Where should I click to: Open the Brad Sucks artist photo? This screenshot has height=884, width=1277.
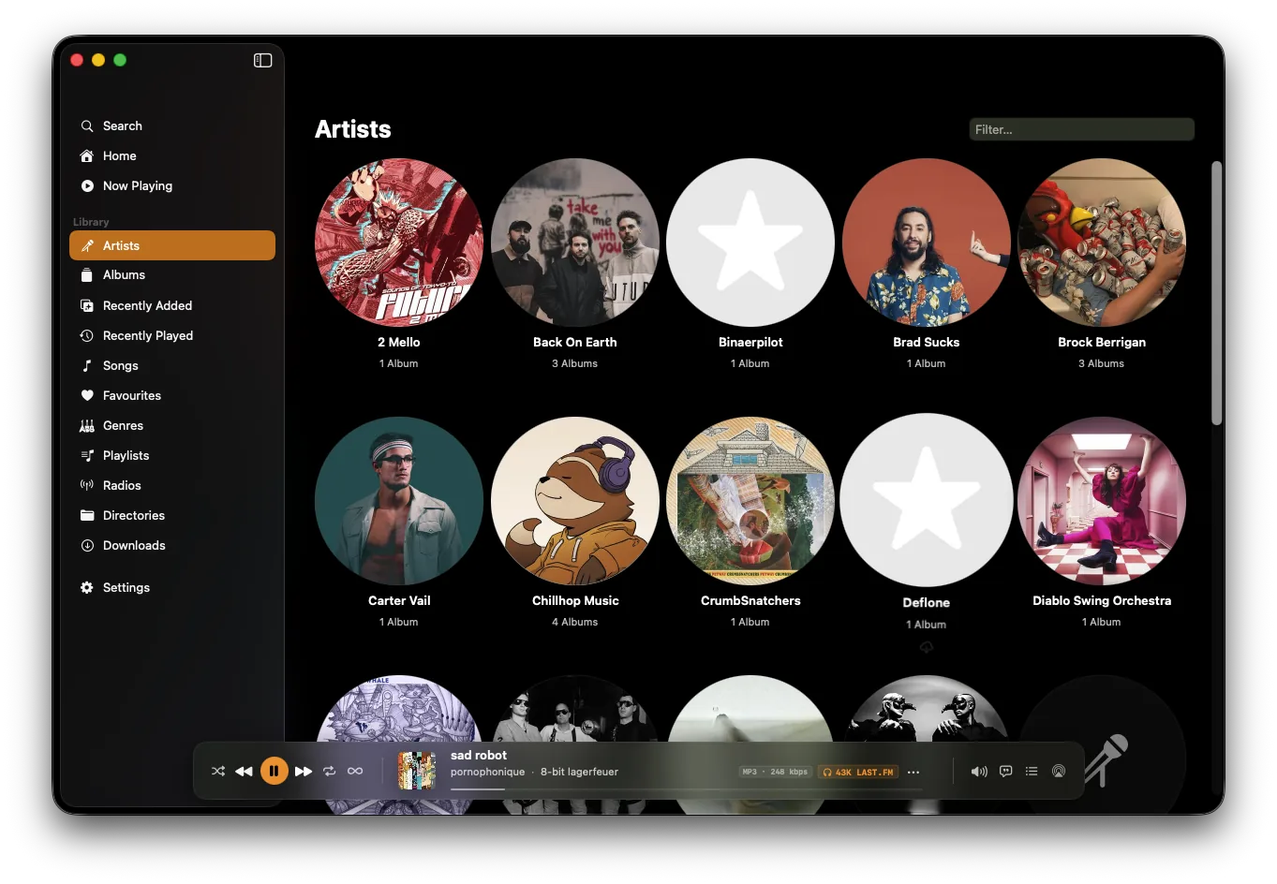coord(927,243)
